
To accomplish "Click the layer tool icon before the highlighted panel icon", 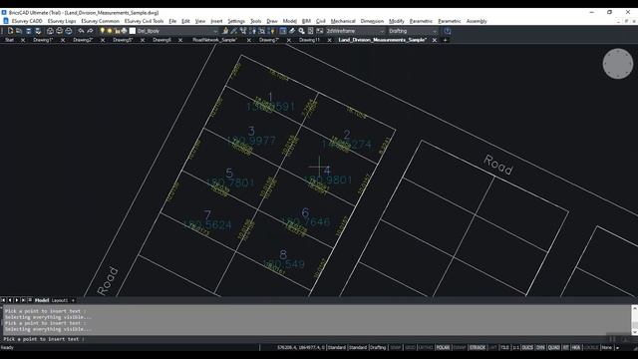I will [271, 31].
